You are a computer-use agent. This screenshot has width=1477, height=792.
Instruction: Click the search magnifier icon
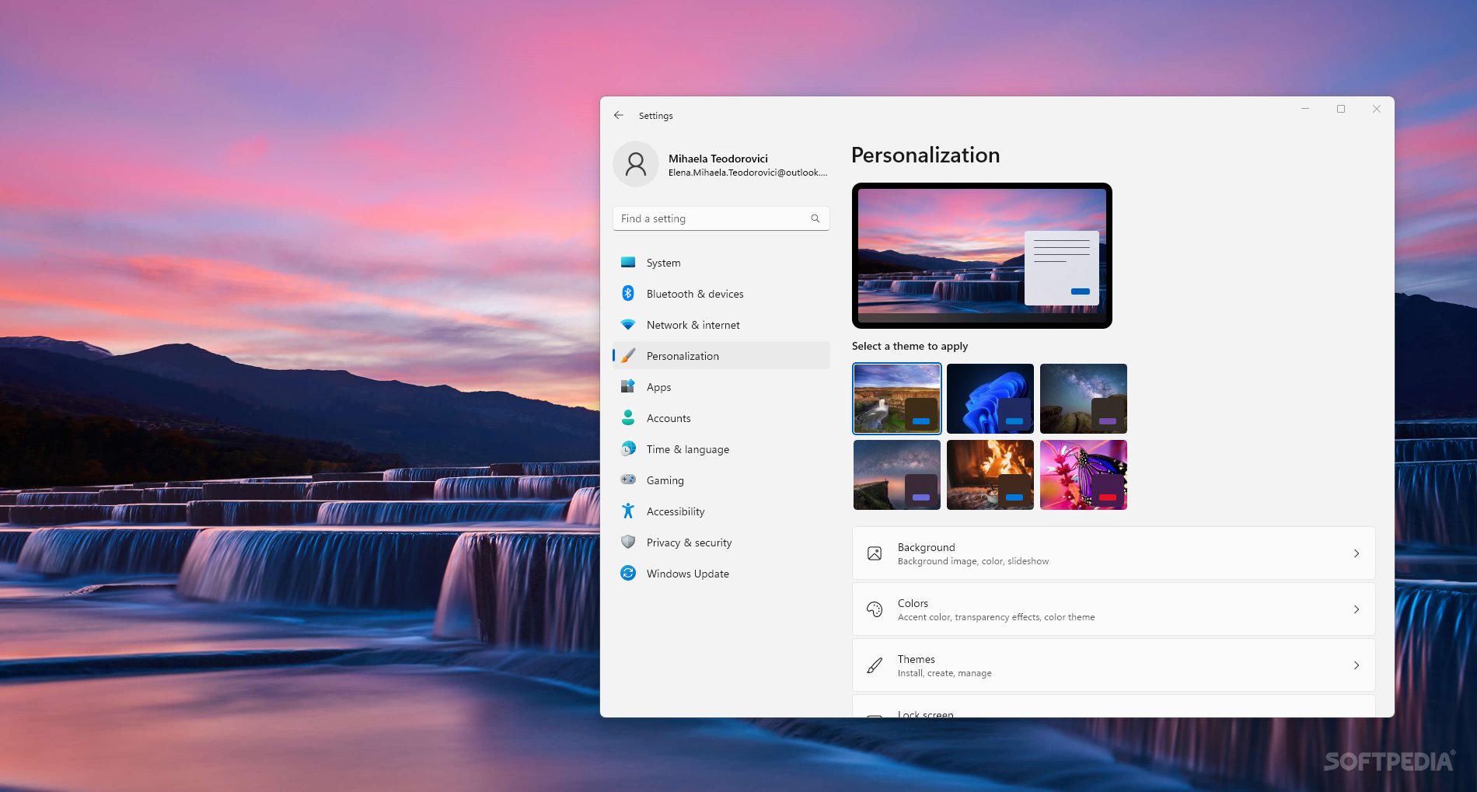coord(815,218)
